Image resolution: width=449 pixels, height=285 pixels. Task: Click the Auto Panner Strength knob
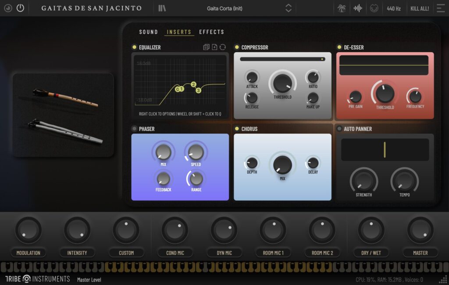pyautogui.click(x=363, y=181)
